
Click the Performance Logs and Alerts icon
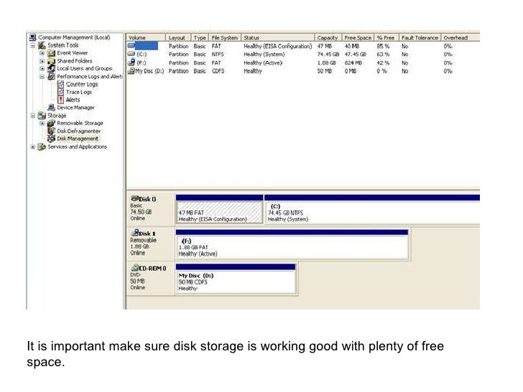tap(52, 76)
